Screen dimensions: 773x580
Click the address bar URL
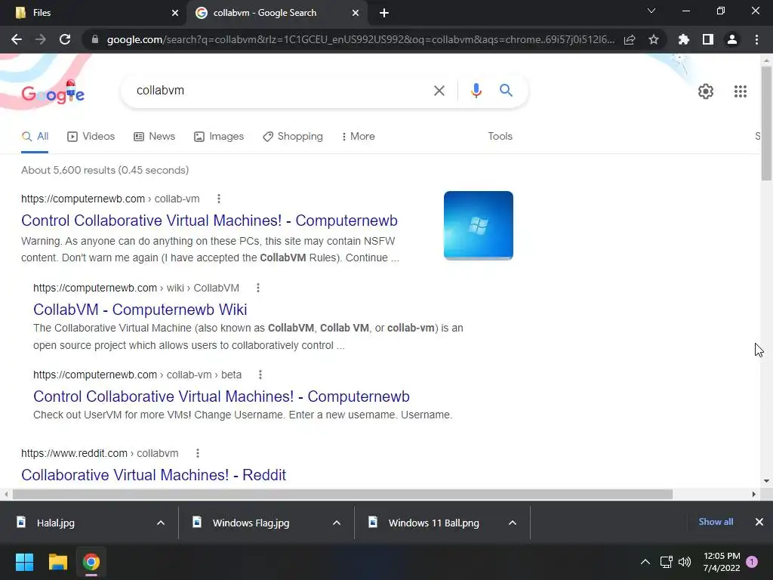(360, 39)
